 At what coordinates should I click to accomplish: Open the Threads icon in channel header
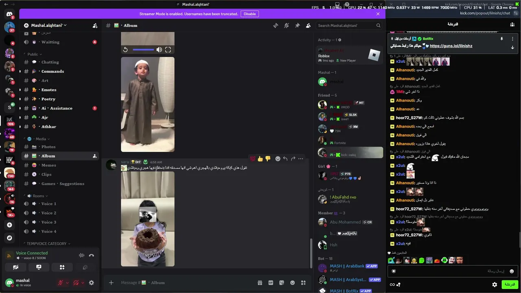276,25
